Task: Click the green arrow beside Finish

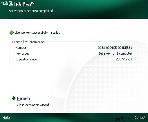Action: coord(14,98)
